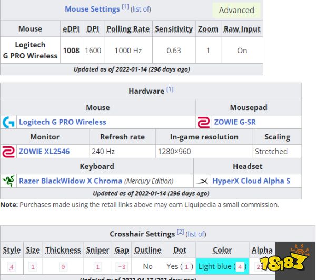Click the crosshair Thickness header
The width and height of the screenshot is (316, 280).
click(63, 250)
